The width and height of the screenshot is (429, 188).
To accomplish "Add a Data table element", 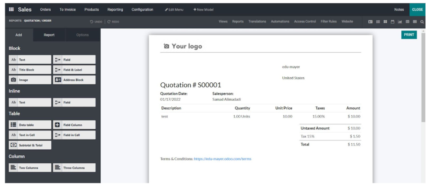I will coord(30,124).
